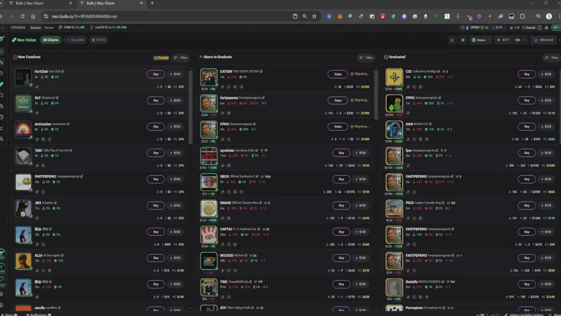The height and width of the screenshot is (316, 561).
Task: Open the browser Extensions puzzle icon
Action: click(522, 16)
